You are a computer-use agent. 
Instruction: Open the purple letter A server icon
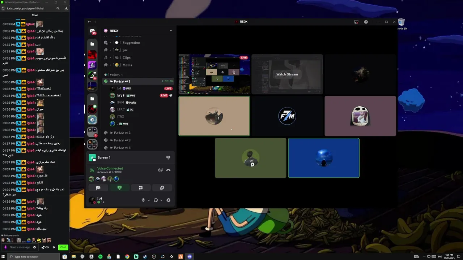click(x=92, y=65)
